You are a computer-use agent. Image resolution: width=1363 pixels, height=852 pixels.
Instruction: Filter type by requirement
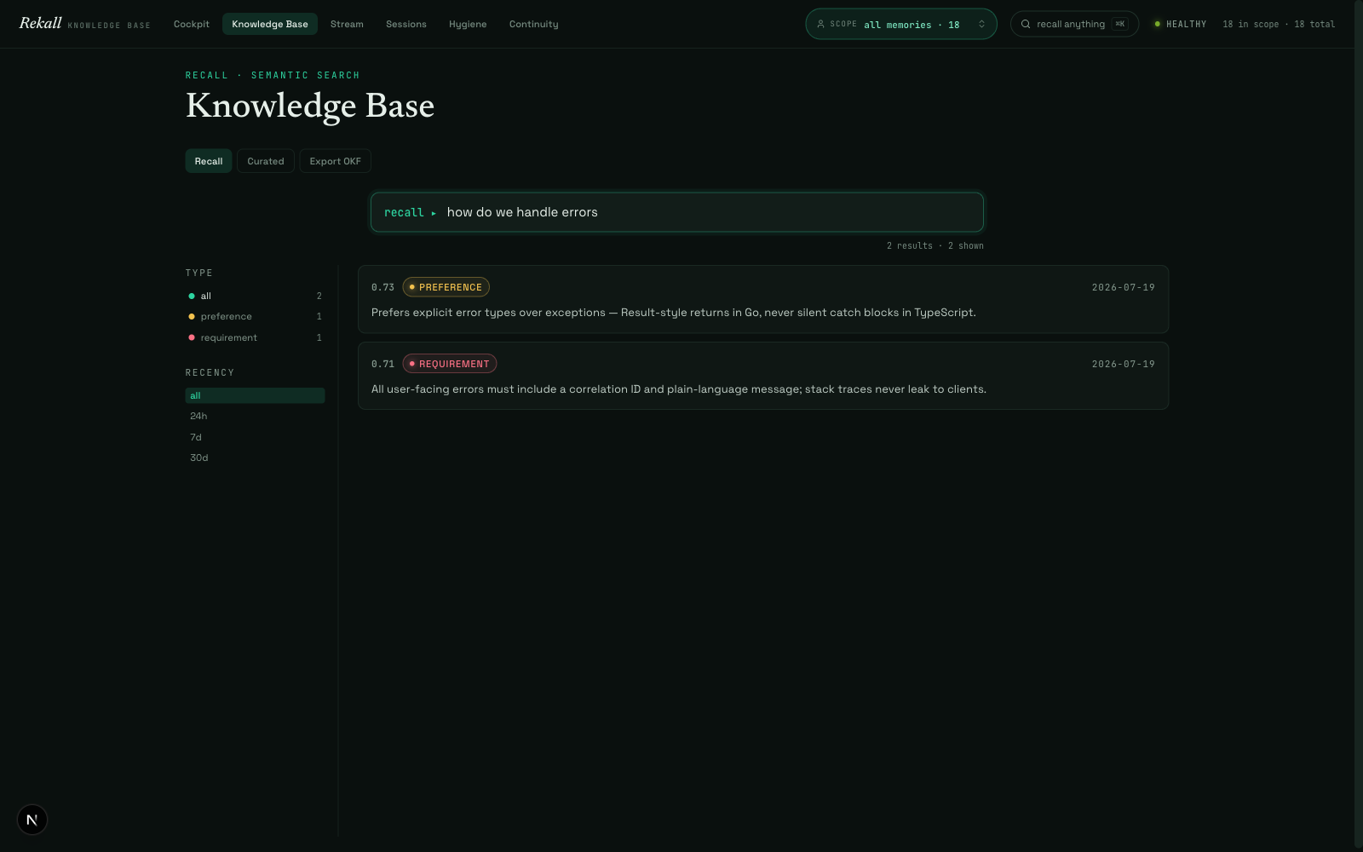click(255, 337)
